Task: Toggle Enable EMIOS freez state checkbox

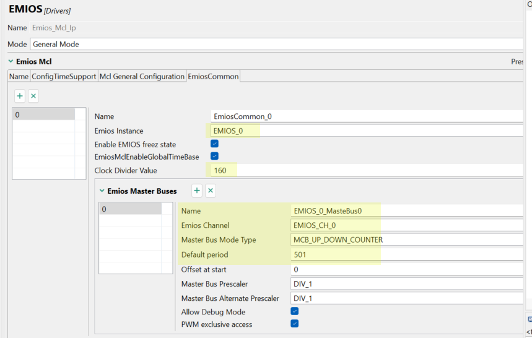Action: [x=214, y=144]
